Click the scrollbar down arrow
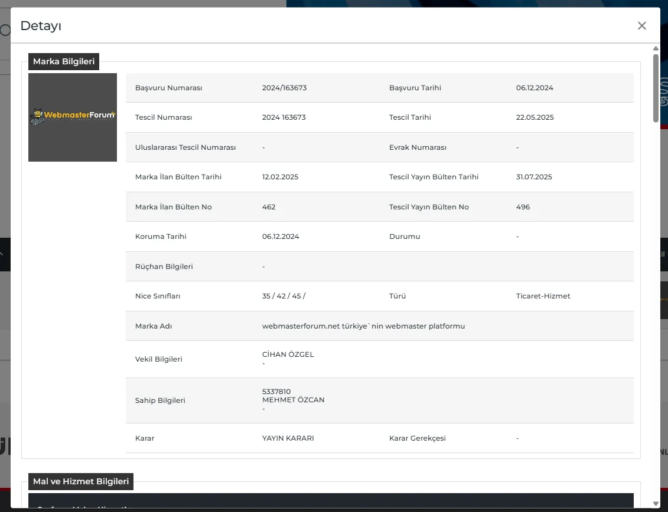Screen dimensions: 668x512 pos(656,503)
